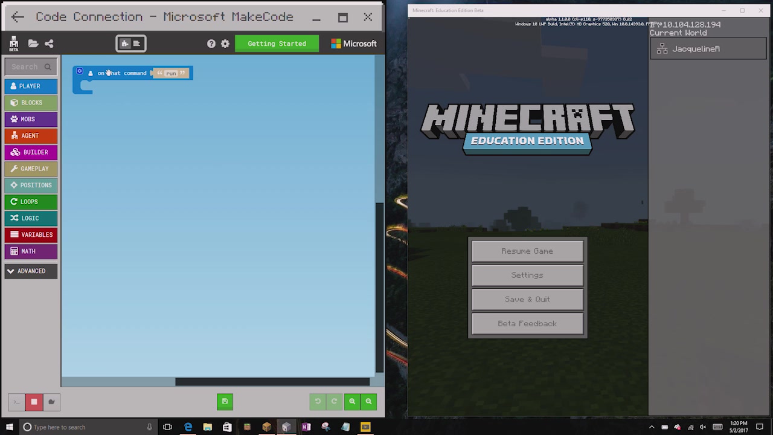
Task: Click gear icon on chat command block
Action: 79,71
